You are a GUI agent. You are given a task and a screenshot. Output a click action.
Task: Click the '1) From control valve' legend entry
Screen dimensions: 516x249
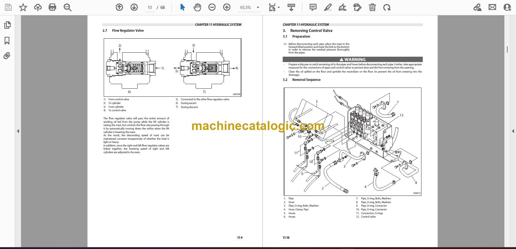point(116,99)
